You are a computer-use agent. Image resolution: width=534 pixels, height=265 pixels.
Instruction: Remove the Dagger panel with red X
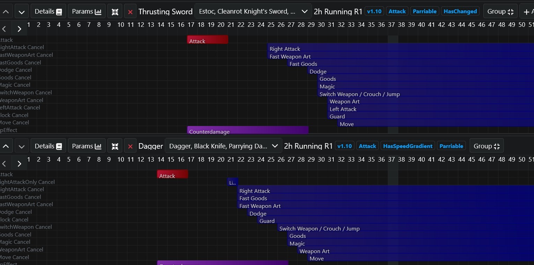coord(130,146)
